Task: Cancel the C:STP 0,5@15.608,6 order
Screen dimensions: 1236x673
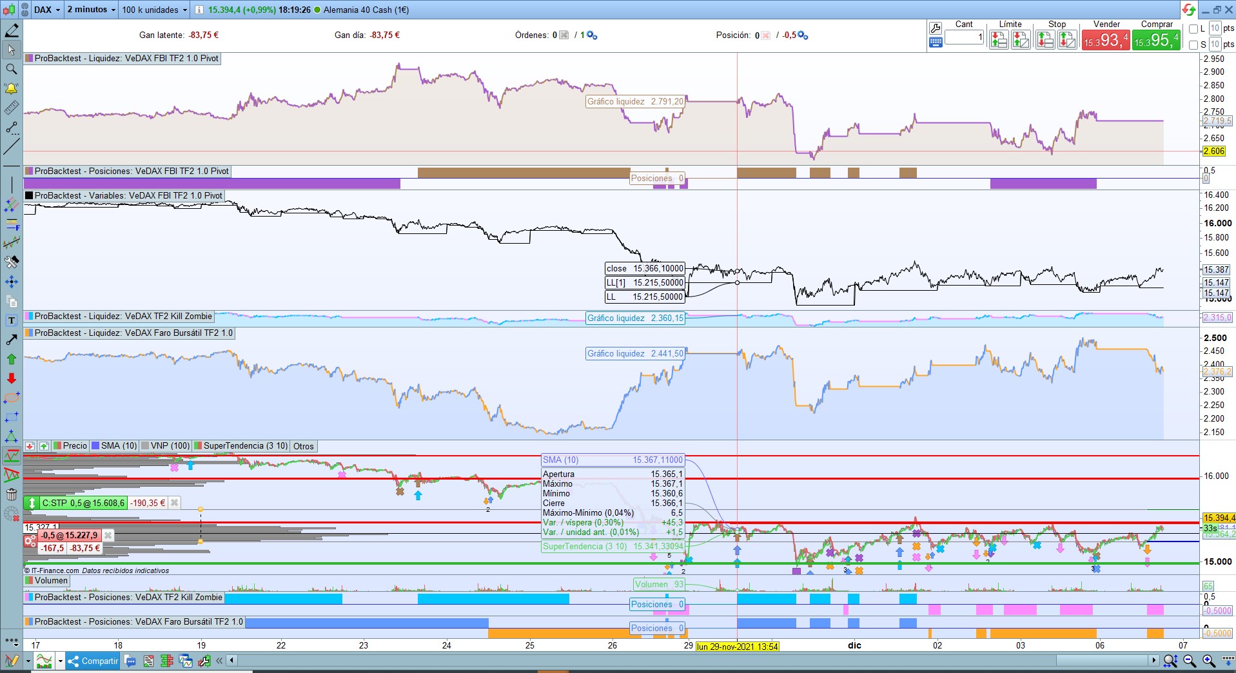Action: point(174,503)
